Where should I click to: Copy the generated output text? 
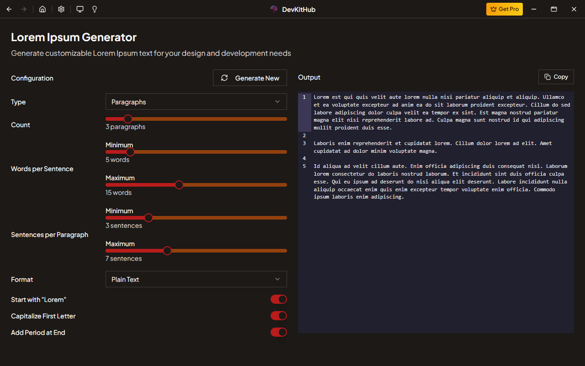click(x=556, y=77)
